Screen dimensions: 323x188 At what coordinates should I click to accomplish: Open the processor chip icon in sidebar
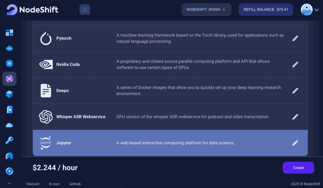coord(9,64)
